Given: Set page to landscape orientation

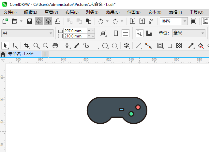Looking at the screenshot, I should (x=126, y=33).
